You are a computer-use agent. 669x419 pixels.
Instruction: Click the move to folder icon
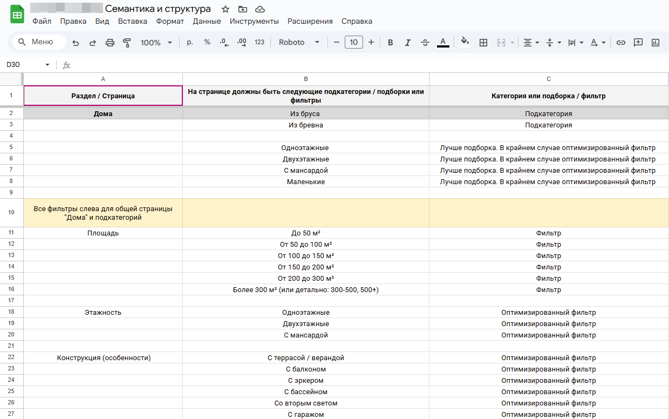pos(243,9)
